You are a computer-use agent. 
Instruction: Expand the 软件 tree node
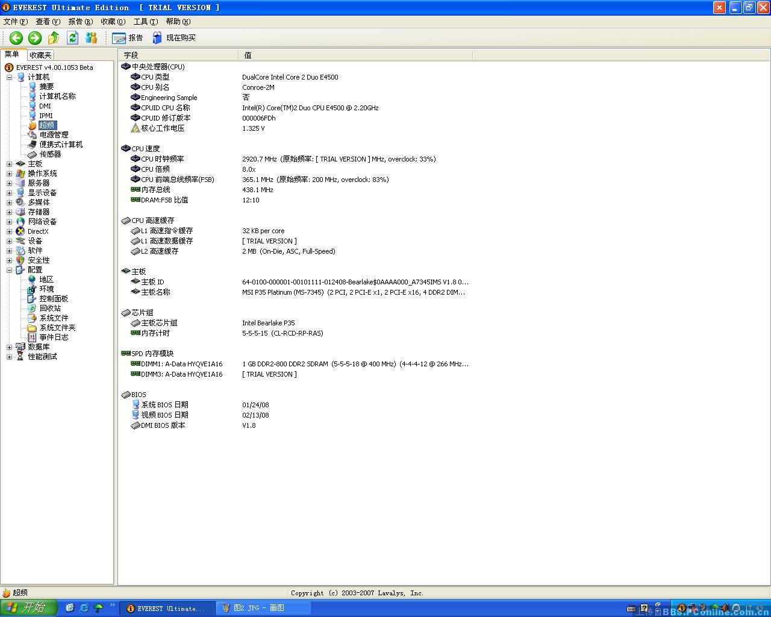pos(9,251)
